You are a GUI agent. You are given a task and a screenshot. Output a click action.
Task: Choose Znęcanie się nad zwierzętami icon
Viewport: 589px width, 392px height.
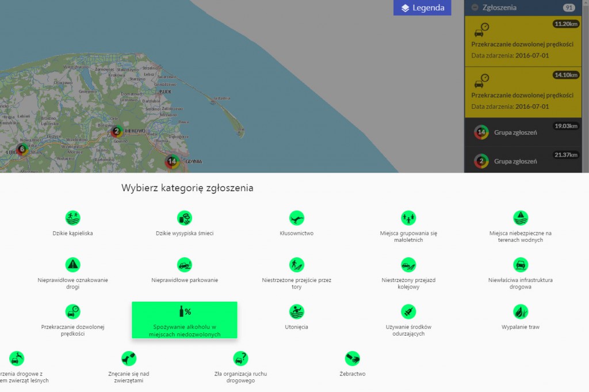(x=129, y=359)
